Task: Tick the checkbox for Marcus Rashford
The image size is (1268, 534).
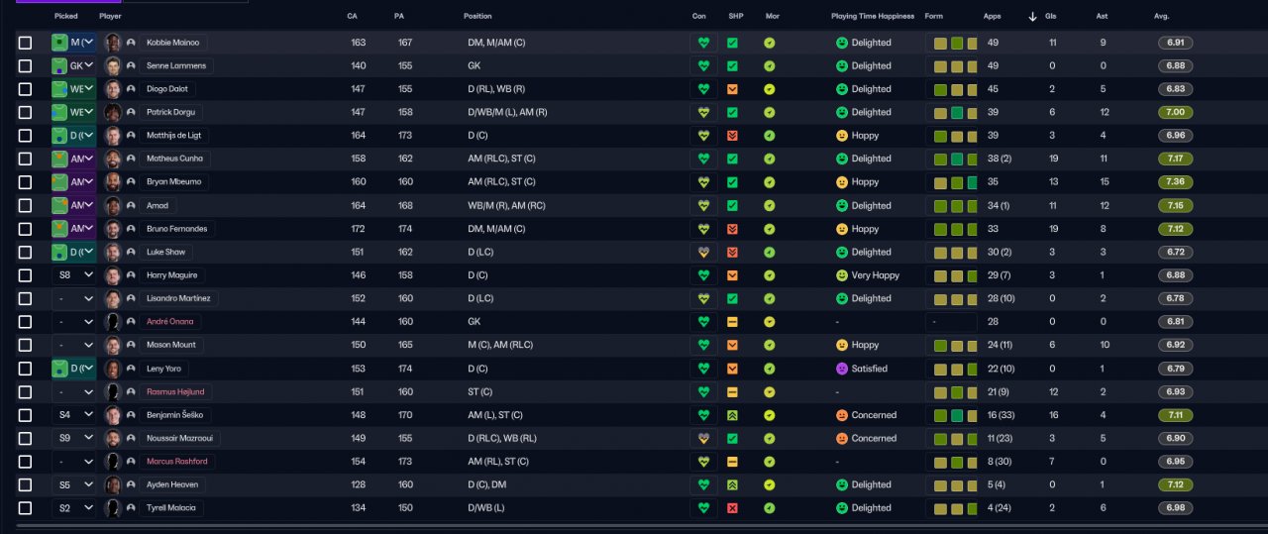Action: coord(26,462)
